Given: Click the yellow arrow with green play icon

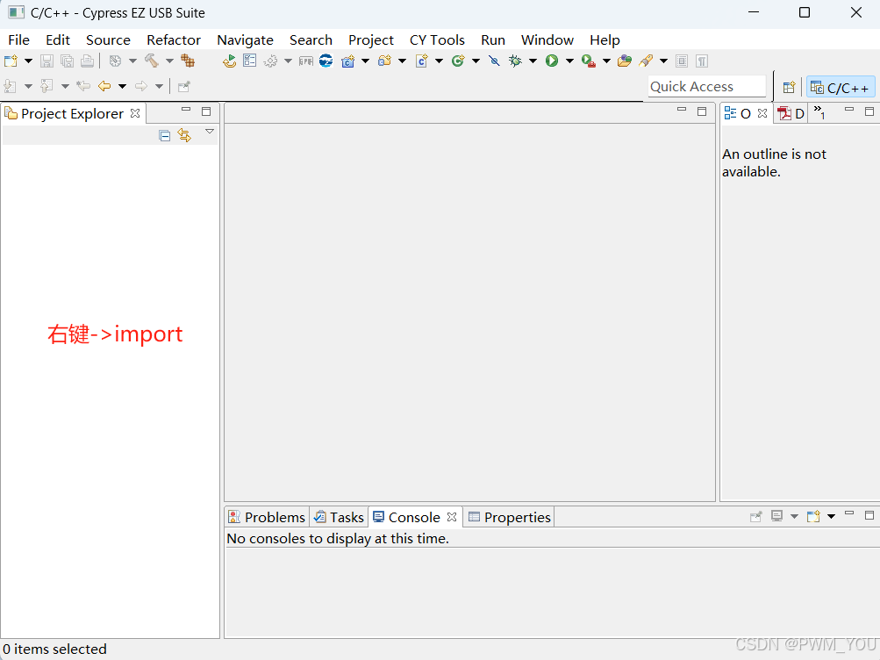Looking at the screenshot, I should 229,61.
